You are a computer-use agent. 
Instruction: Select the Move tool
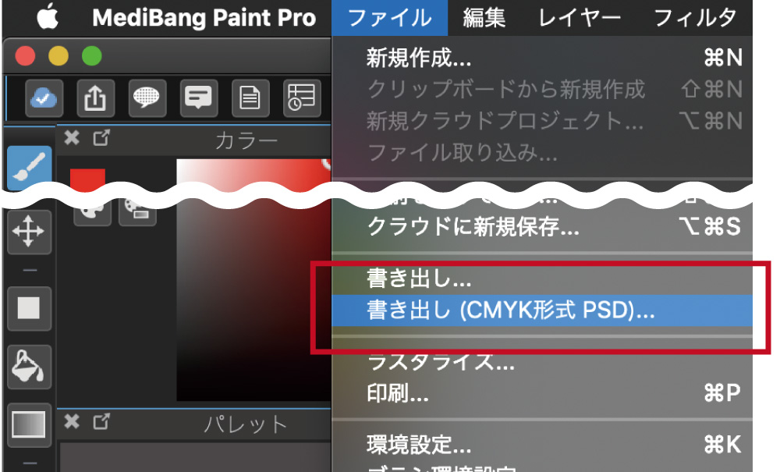tap(30, 232)
